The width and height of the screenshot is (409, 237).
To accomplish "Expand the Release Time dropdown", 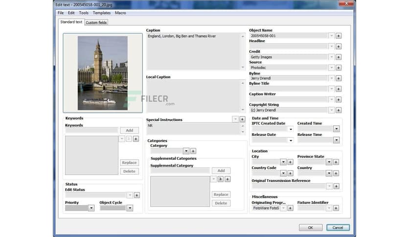I will 336,140.
